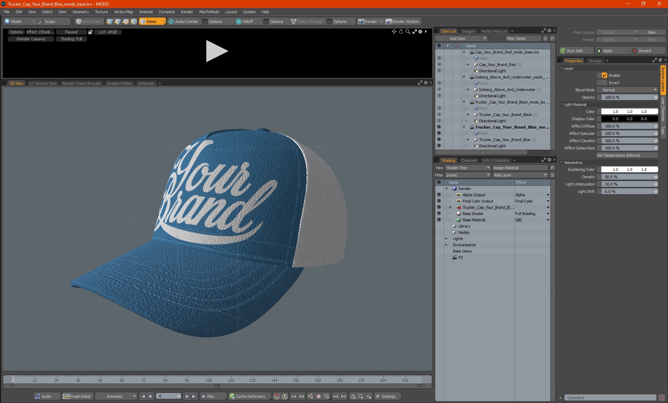Open the Render Window

click(x=403, y=22)
